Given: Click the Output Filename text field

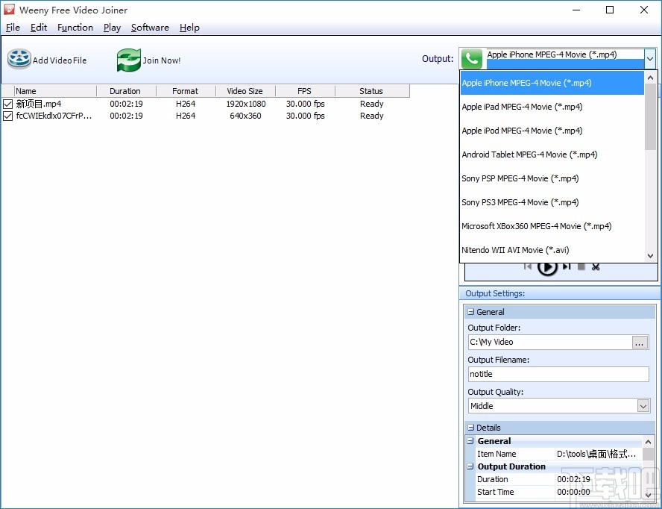Looking at the screenshot, I should pyautogui.click(x=558, y=374).
